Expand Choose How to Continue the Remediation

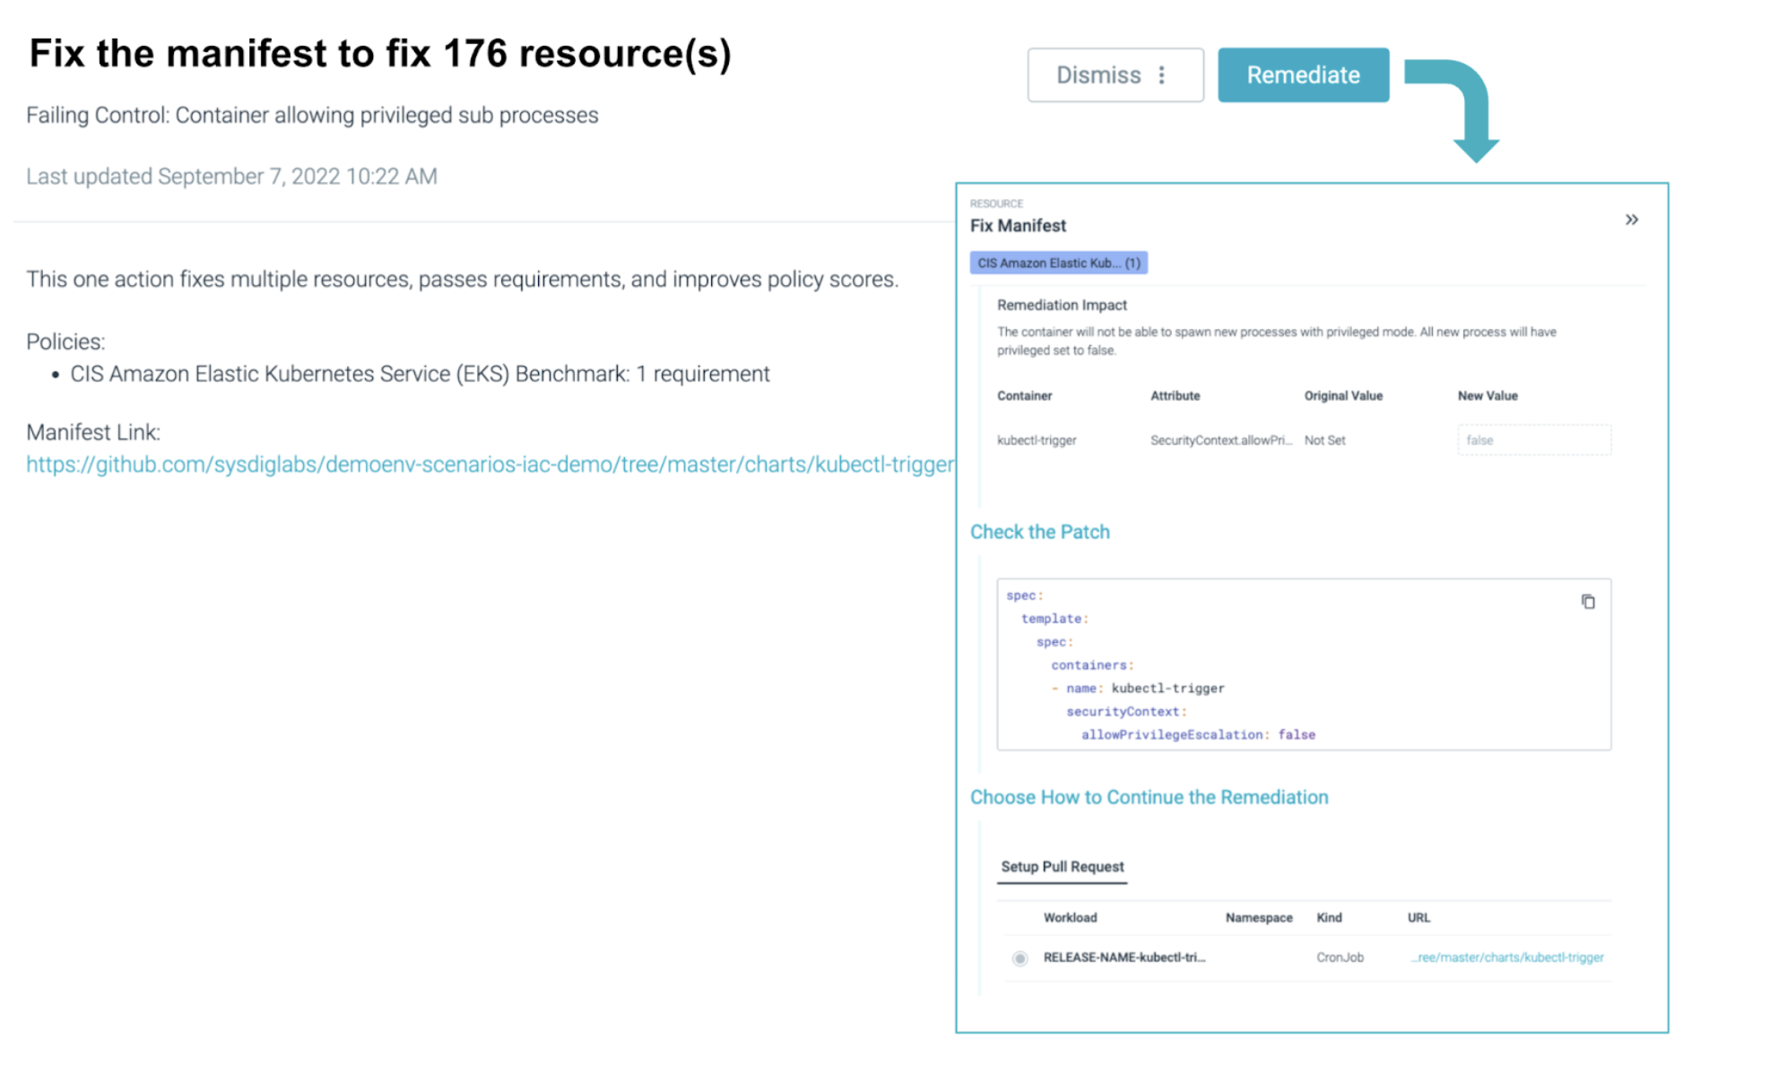click(x=1150, y=796)
